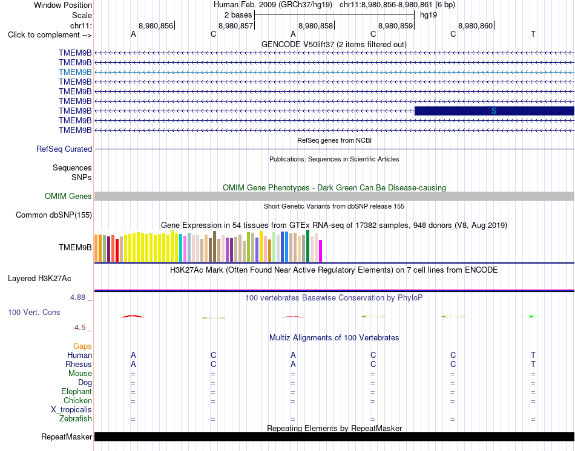Click the T base in the complement sequence row

pyautogui.click(x=533, y=34)
